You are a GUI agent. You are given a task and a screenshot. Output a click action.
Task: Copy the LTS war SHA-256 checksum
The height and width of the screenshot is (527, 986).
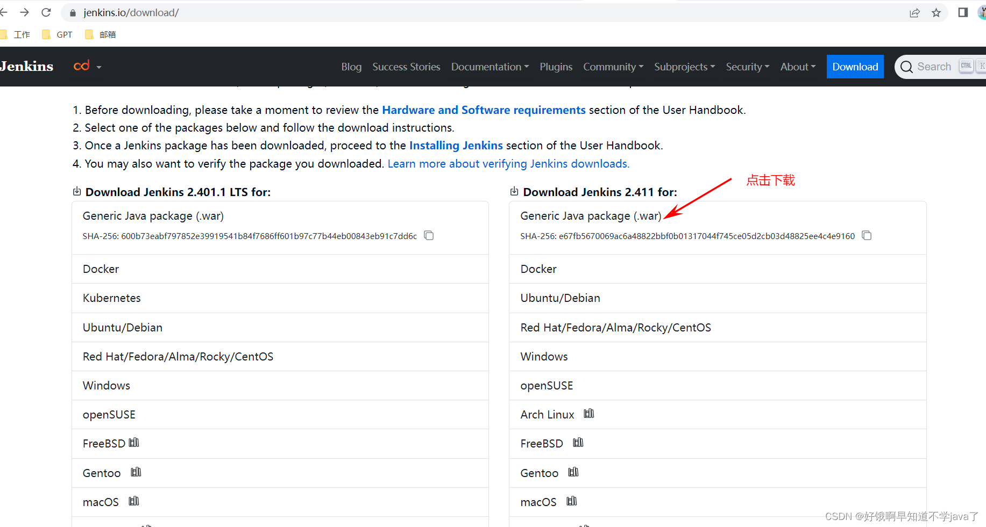[x=429, y=235]
